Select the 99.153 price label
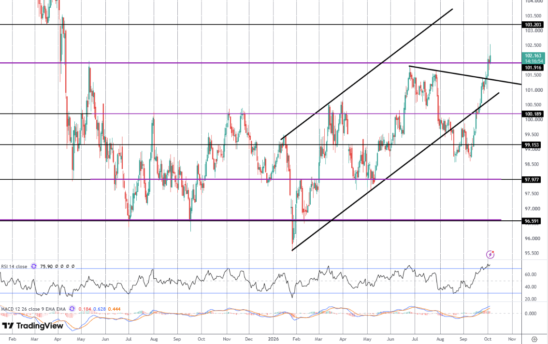The width and height of the screenshot is (548, 344). pyautogui.click(x=532, y=144)
